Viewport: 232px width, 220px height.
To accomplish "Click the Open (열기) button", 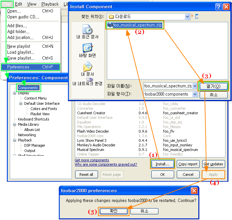I will [x=213, y=86].
